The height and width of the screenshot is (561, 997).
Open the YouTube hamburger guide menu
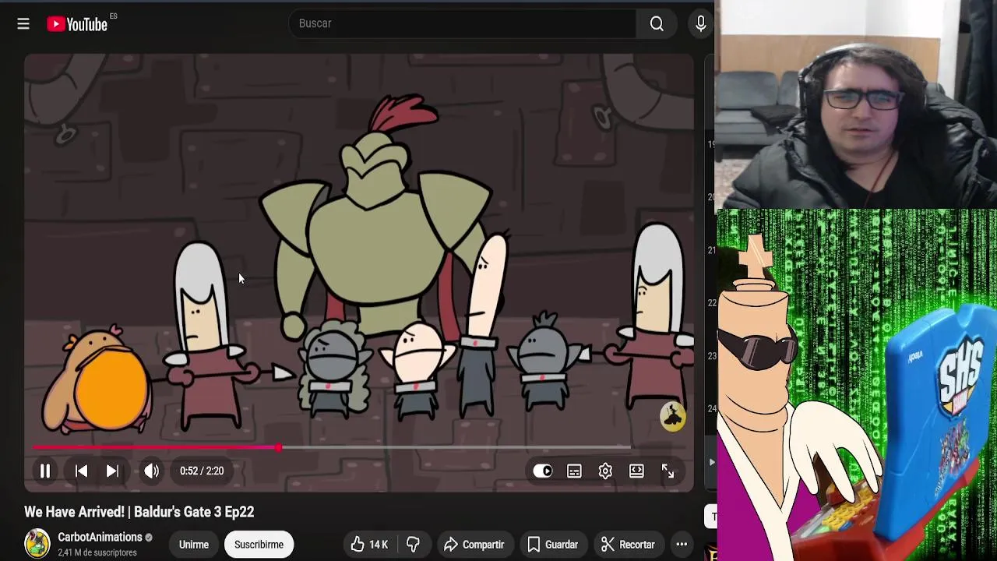click(x=23, y=24)
